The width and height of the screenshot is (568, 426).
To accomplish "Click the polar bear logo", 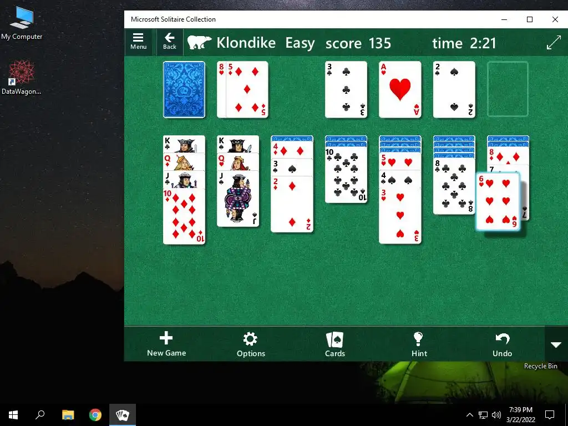I will pyautogui.click(x=199, y=42).
